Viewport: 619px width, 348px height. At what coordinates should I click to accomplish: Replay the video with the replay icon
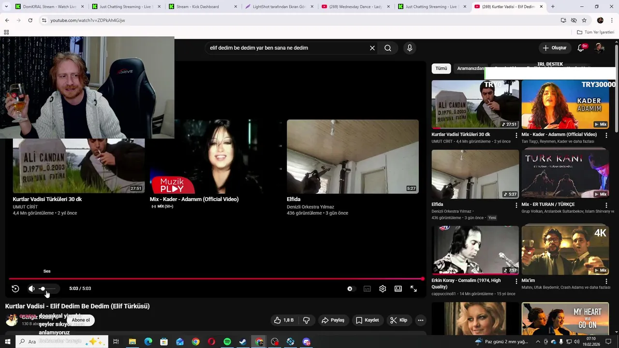pos(15,289)
